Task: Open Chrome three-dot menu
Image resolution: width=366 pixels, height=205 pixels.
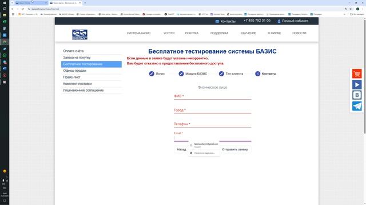Action: point(363,9)
